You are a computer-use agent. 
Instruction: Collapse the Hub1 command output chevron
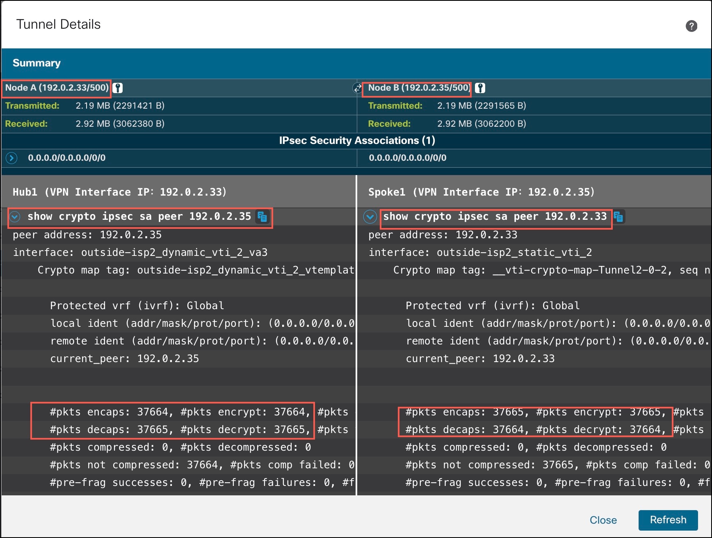coord(14,217)
